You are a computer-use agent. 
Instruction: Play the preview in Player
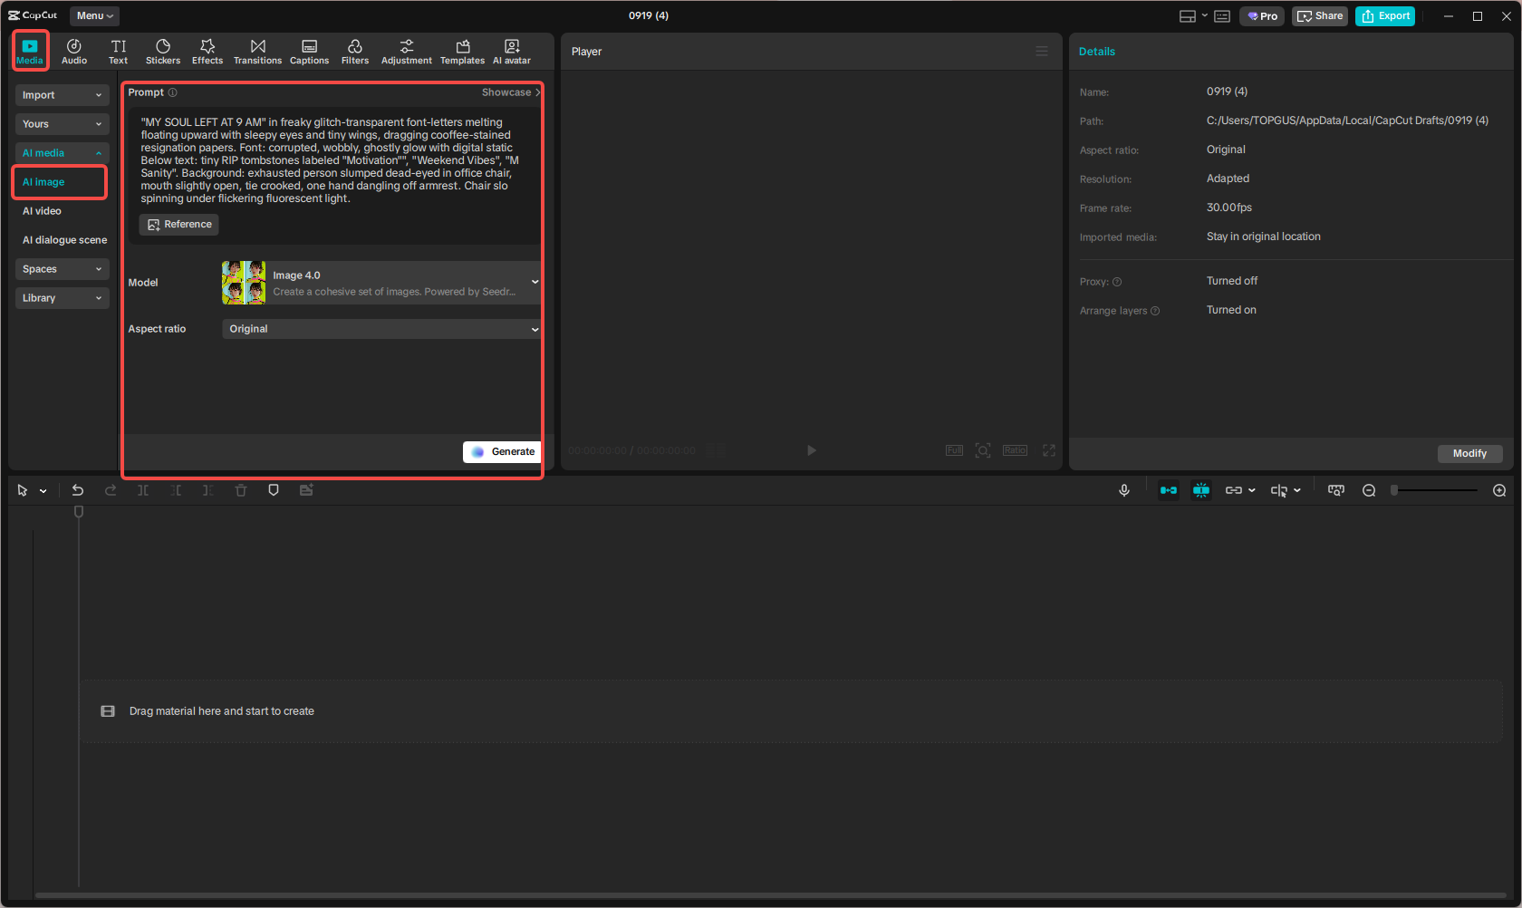pos(812,450)
